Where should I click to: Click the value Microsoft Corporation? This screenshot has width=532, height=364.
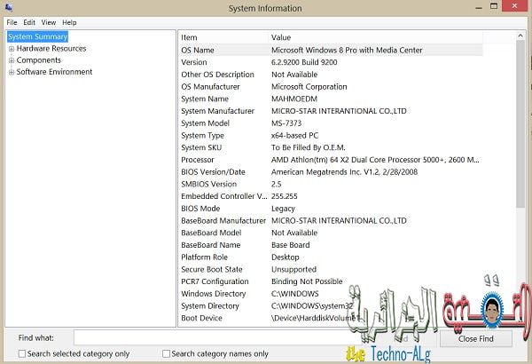tap(309, 87)
